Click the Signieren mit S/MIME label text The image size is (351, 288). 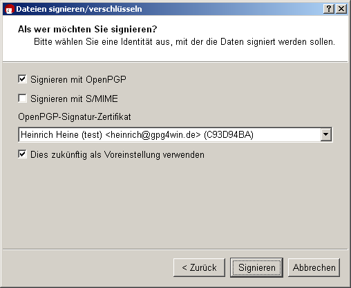click(74, 99)
